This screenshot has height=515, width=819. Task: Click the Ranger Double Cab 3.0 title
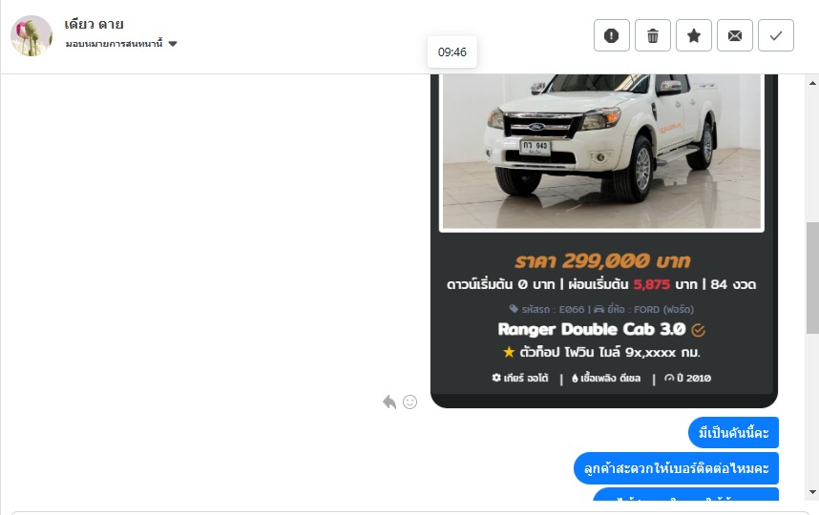coord(591,329)
